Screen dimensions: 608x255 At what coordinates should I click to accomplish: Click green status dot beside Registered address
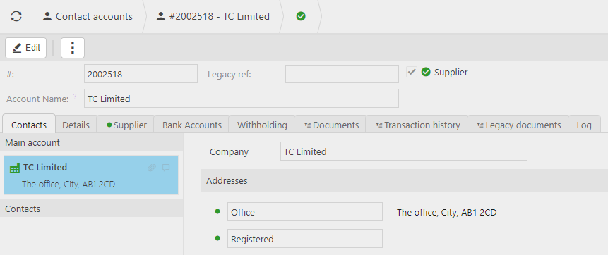217,238
